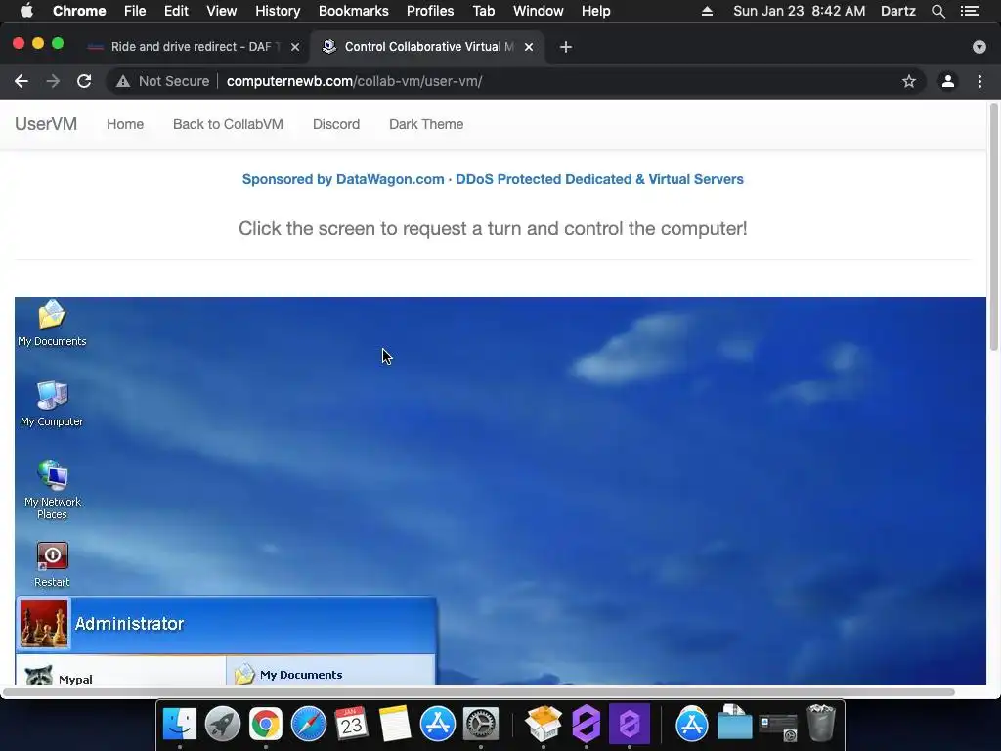Viewport: 1001px width, 751px height.
Task: Go to Home in navbar
Action: [125, 124]
